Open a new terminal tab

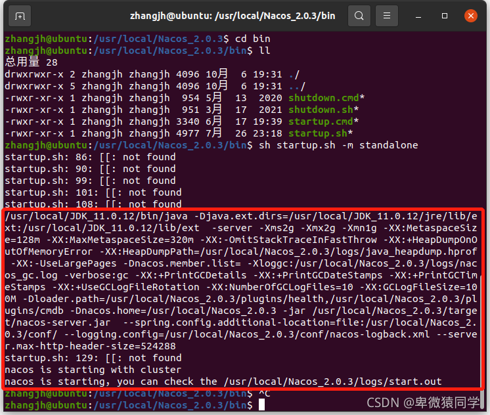pyautogui.click(x=20, y=16)
